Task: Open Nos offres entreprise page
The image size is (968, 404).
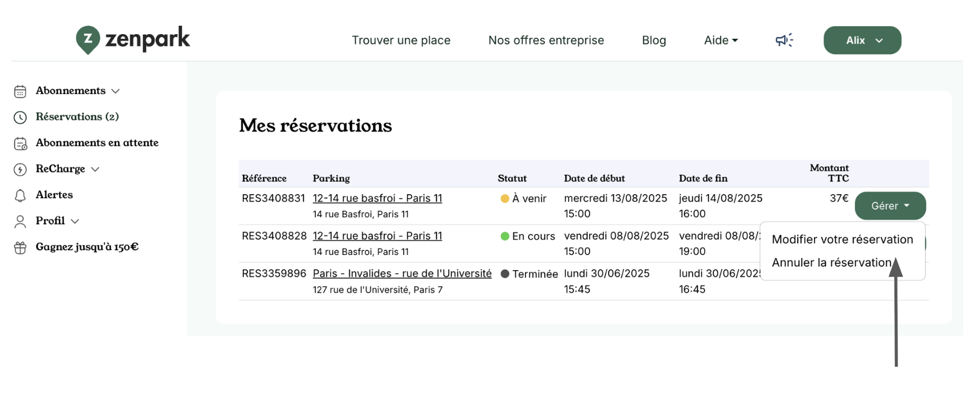Action: click(546, 40)
